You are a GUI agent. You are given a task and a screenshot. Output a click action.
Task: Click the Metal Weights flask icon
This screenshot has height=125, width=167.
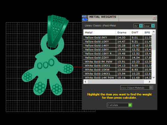tap(85, 18)
